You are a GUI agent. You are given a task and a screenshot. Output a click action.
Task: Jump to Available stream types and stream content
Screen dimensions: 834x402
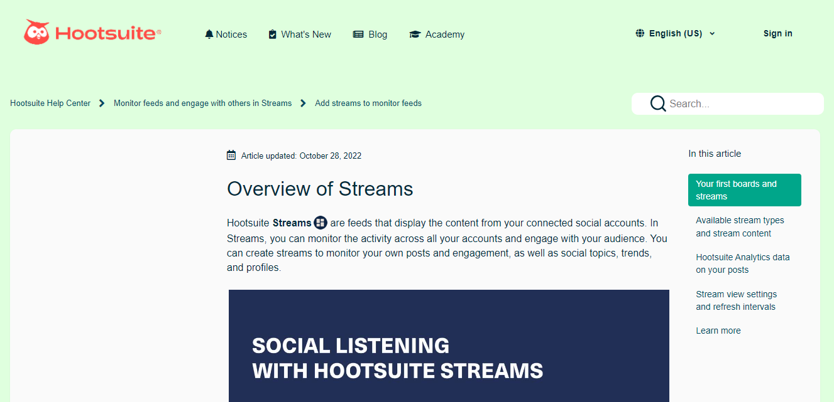pos(740,227)
